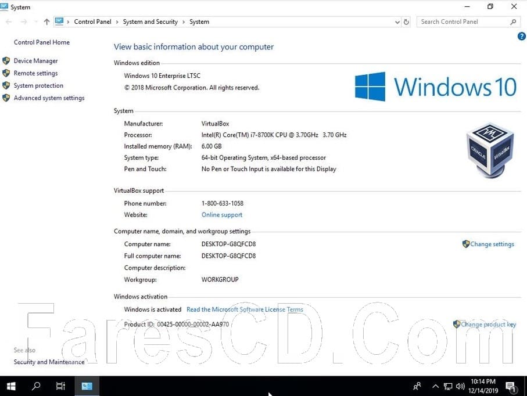Select System and Security in the breadcrumb

point(150,22)
